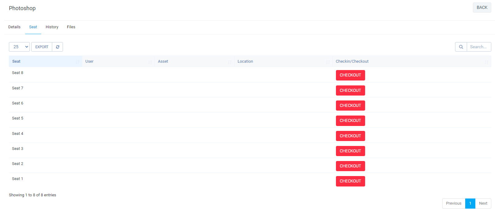Export the seat table
The width and height of the screenshot is (495, 212).
42,47
